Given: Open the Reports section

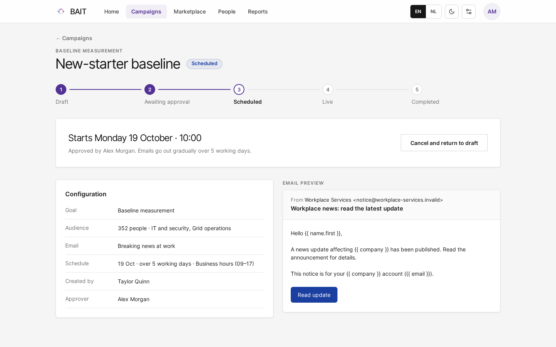Looking at the screenshot, I should tap(258, 12).
